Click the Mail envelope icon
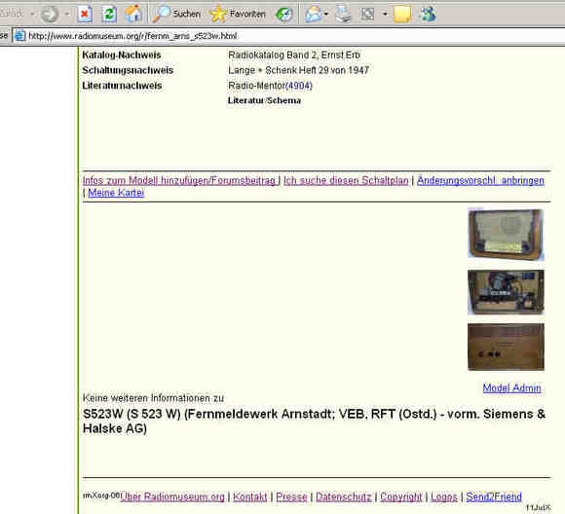 click(313, 15)
